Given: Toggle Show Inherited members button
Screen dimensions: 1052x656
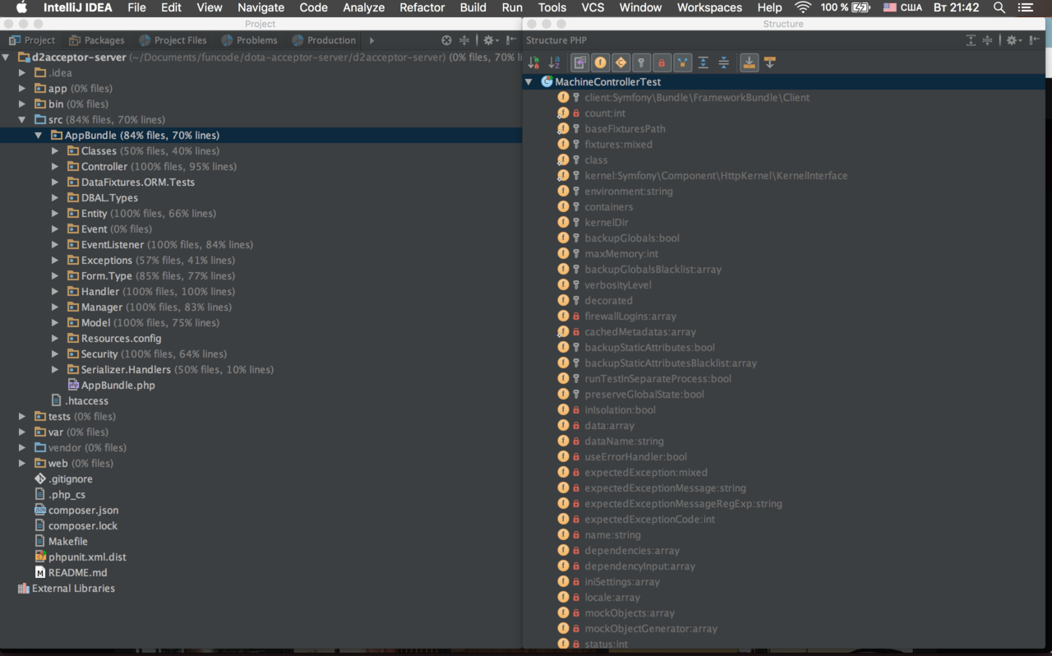Looking at the screenshot, I should [x=580, y=62].
